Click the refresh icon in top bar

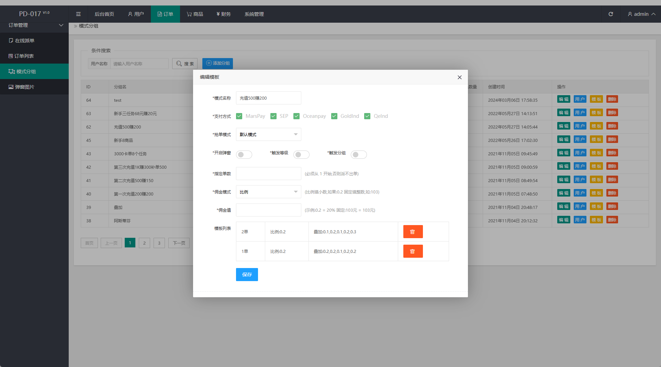click(x=611, y=14)
